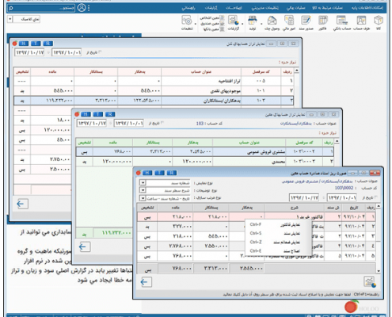This screenshot has width=392, height=317.
Task: Open the نمای کلاسیک view dropdown
Action: (x=10, y=19)
